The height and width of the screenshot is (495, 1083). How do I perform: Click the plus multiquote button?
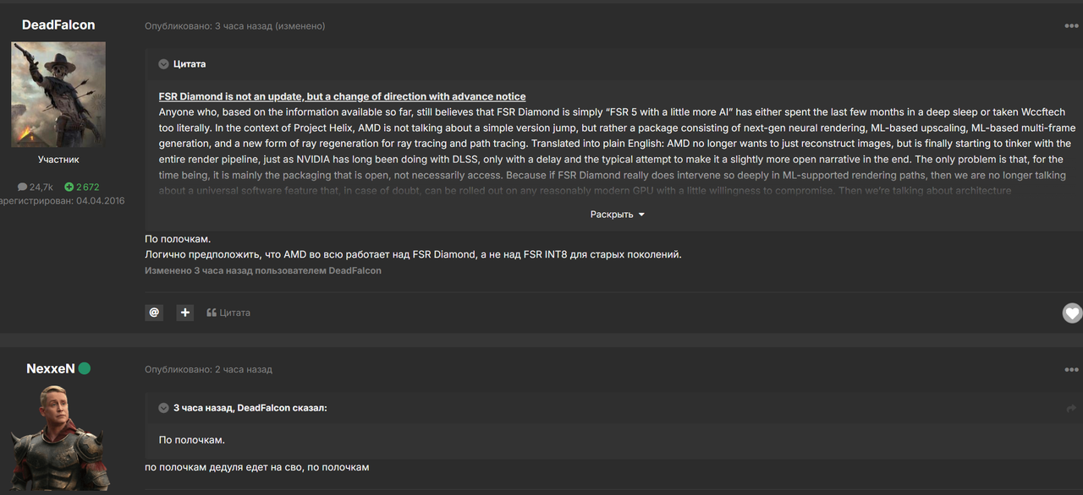point(185,313)
